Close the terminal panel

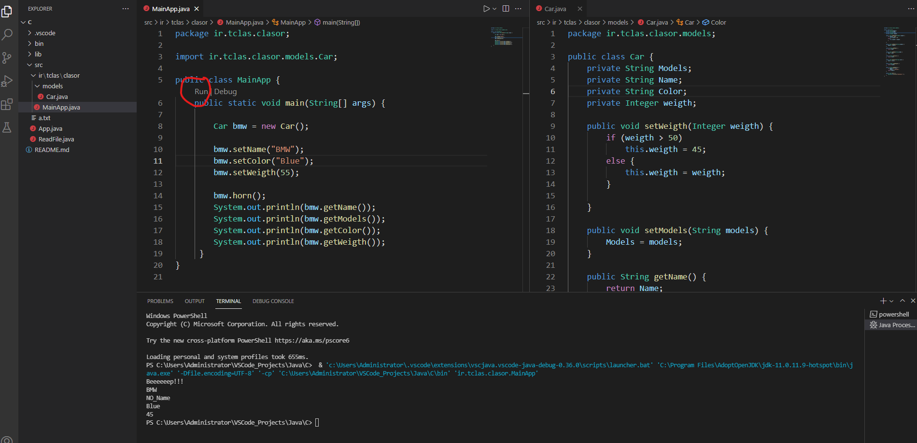[913, 301]
